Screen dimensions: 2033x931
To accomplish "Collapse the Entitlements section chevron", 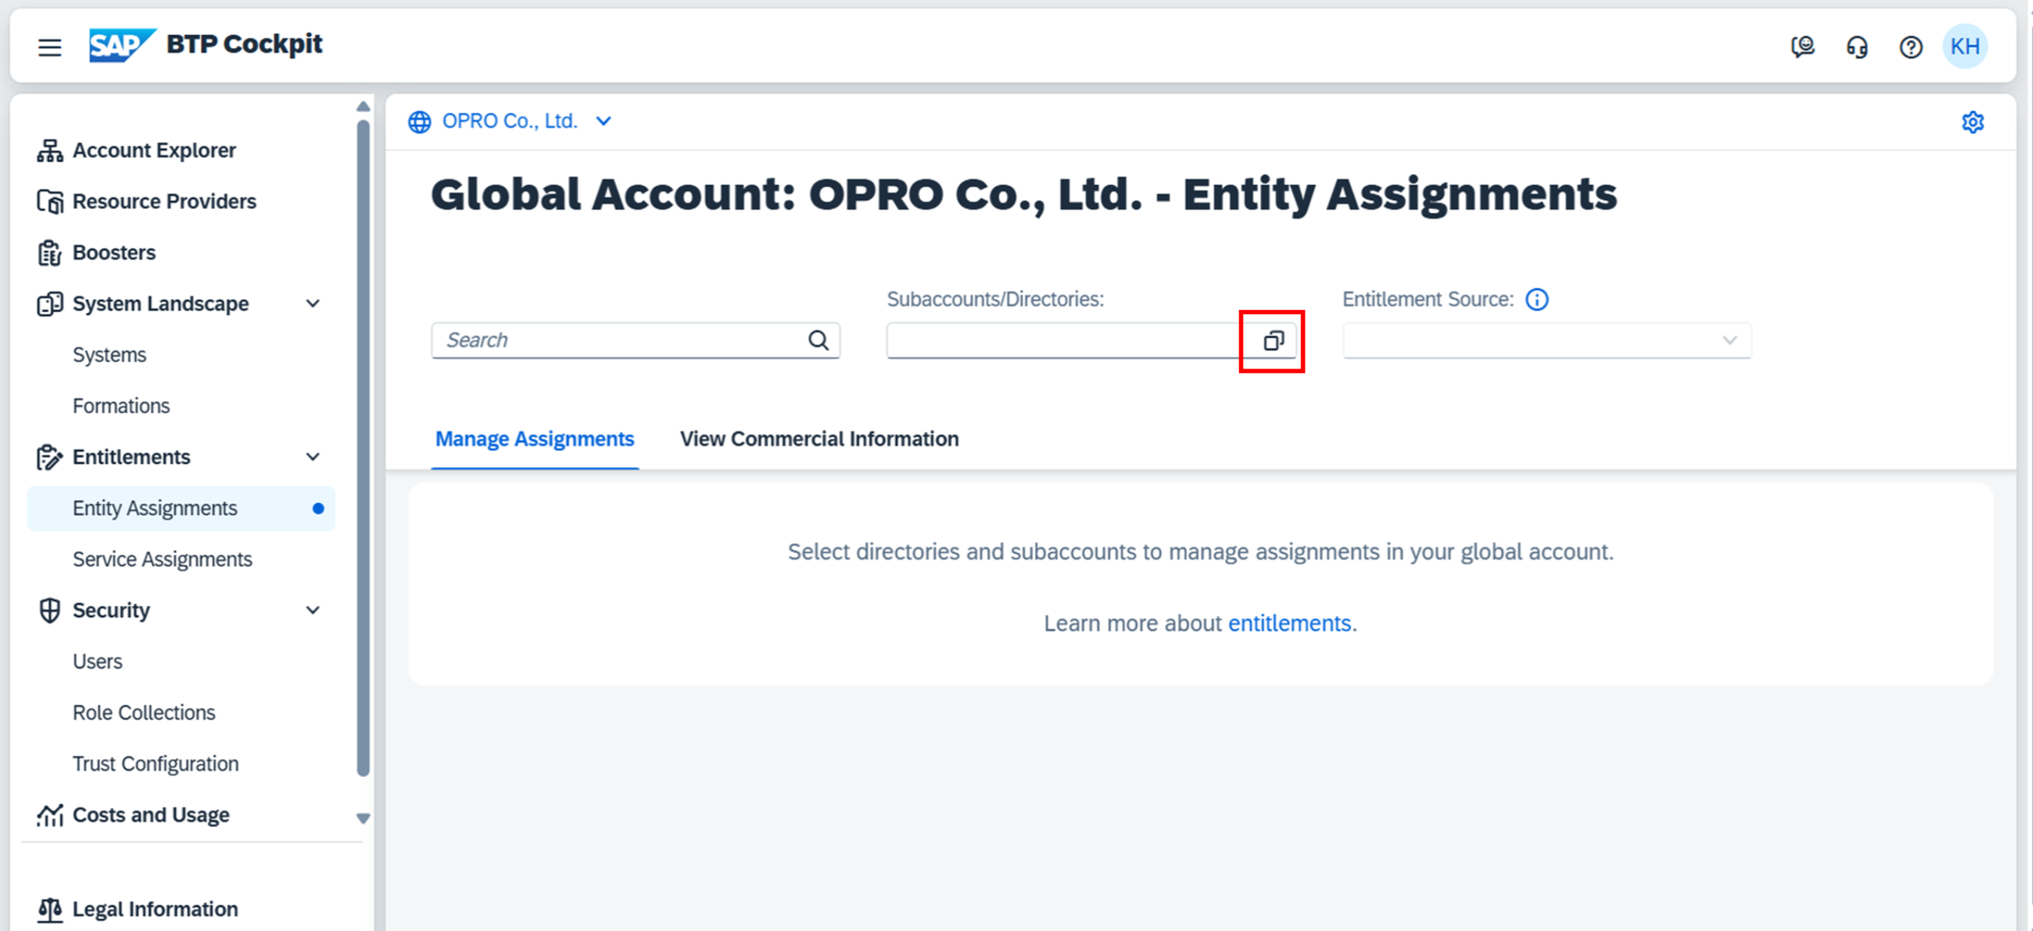I will 313,457.
